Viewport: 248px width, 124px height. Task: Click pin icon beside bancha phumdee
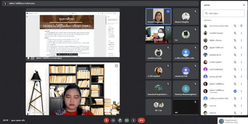pos(241,26)
